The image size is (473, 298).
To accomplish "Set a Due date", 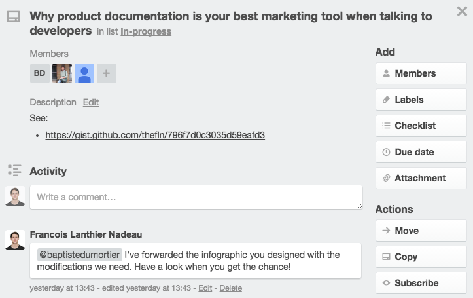I will point(421,152).
